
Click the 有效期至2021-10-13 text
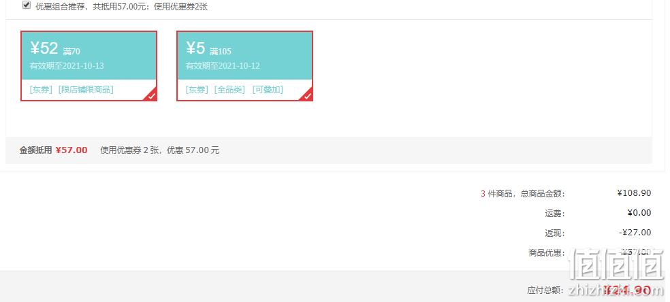(67, 66)
